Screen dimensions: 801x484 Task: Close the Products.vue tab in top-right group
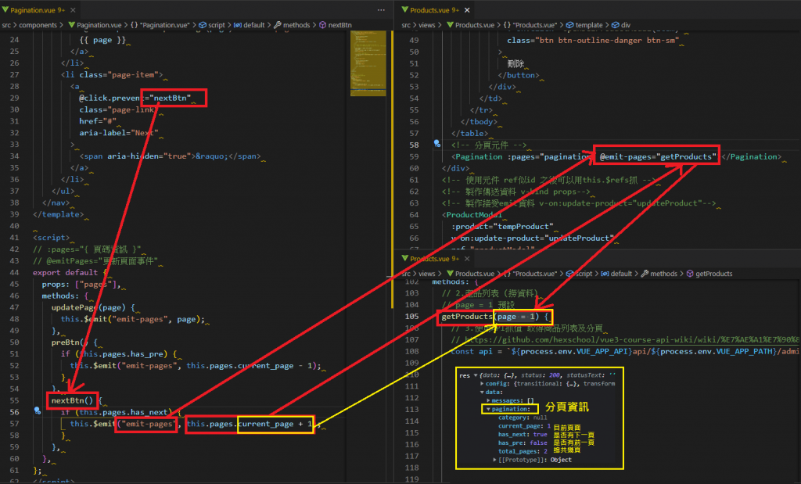tap(467, 9)
